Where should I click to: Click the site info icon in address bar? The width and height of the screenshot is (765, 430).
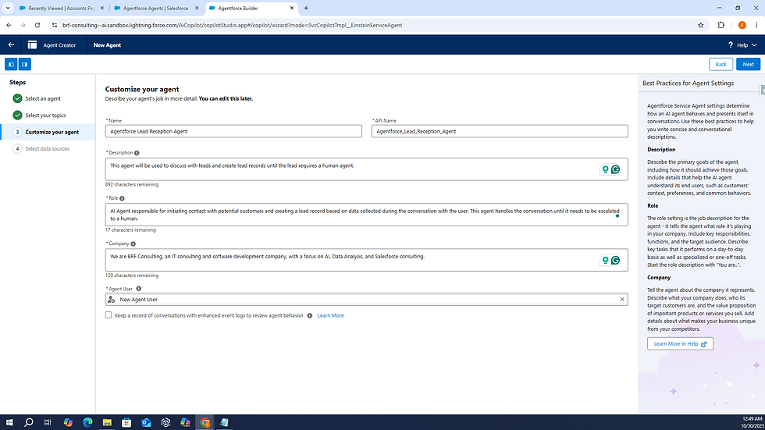pos(55,25)
